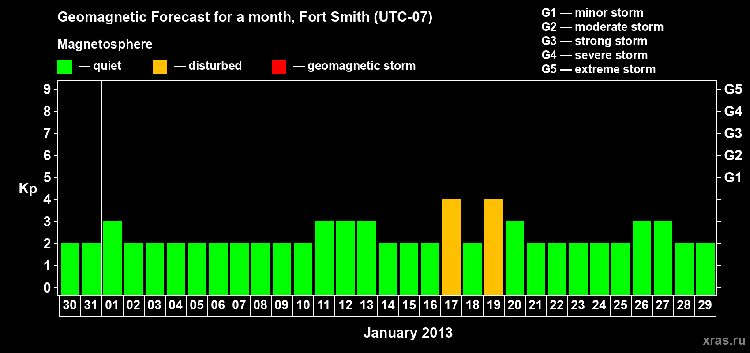Click the 'G3 — strong storm' legend text

point(594,41)
